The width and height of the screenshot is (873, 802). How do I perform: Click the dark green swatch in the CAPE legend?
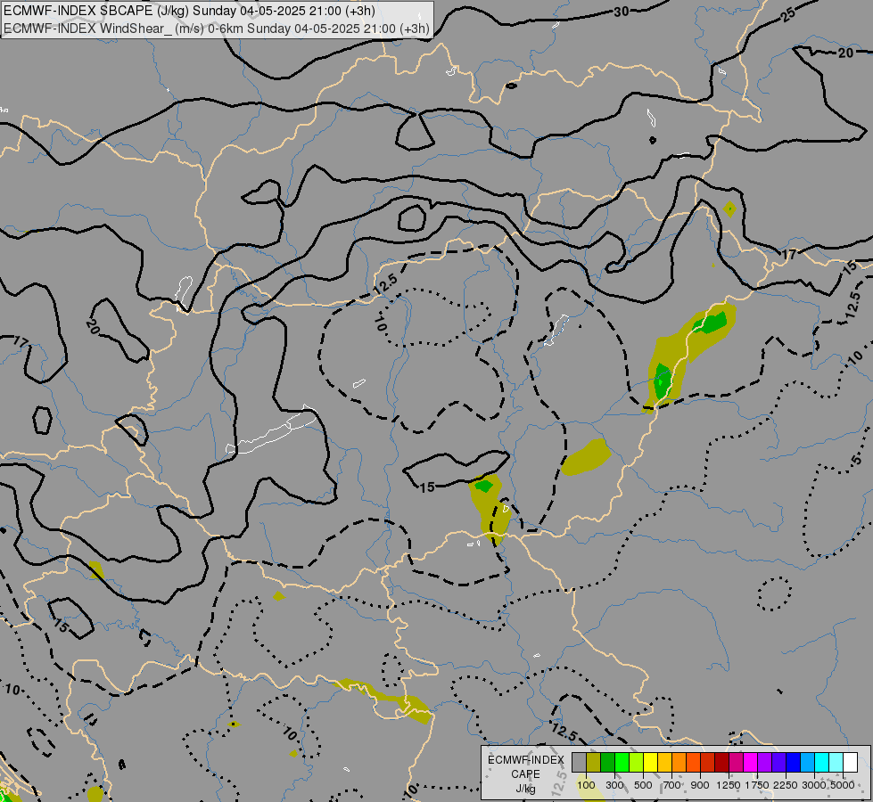pos(607,762)
